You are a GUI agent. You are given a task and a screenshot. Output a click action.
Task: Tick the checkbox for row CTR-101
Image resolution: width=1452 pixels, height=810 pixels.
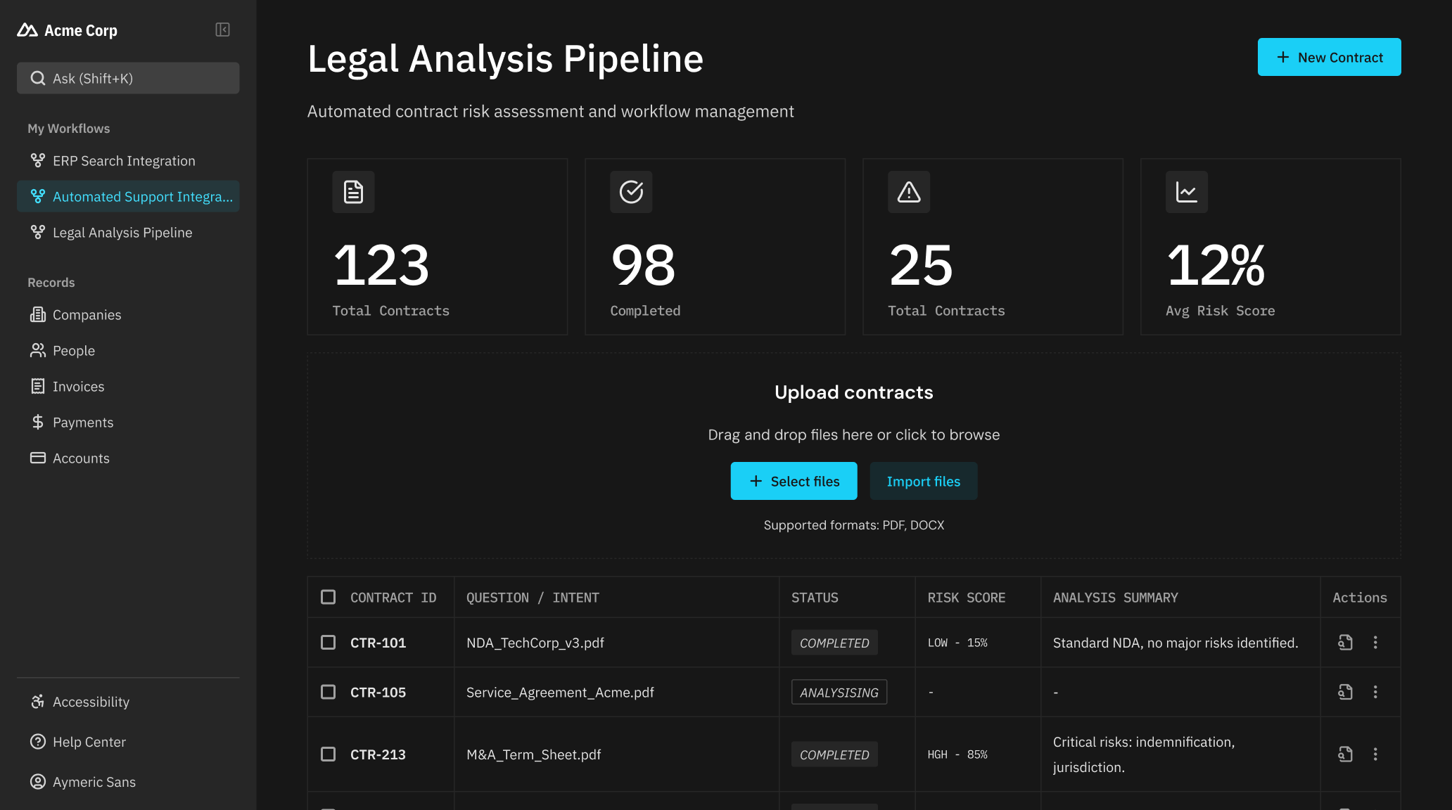[x=328, y=643]
